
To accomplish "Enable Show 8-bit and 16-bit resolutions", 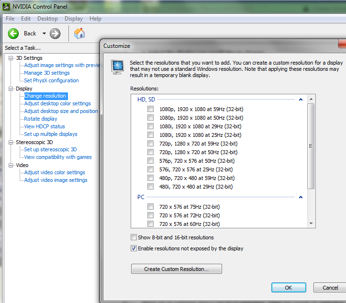I will click(134, 237).
